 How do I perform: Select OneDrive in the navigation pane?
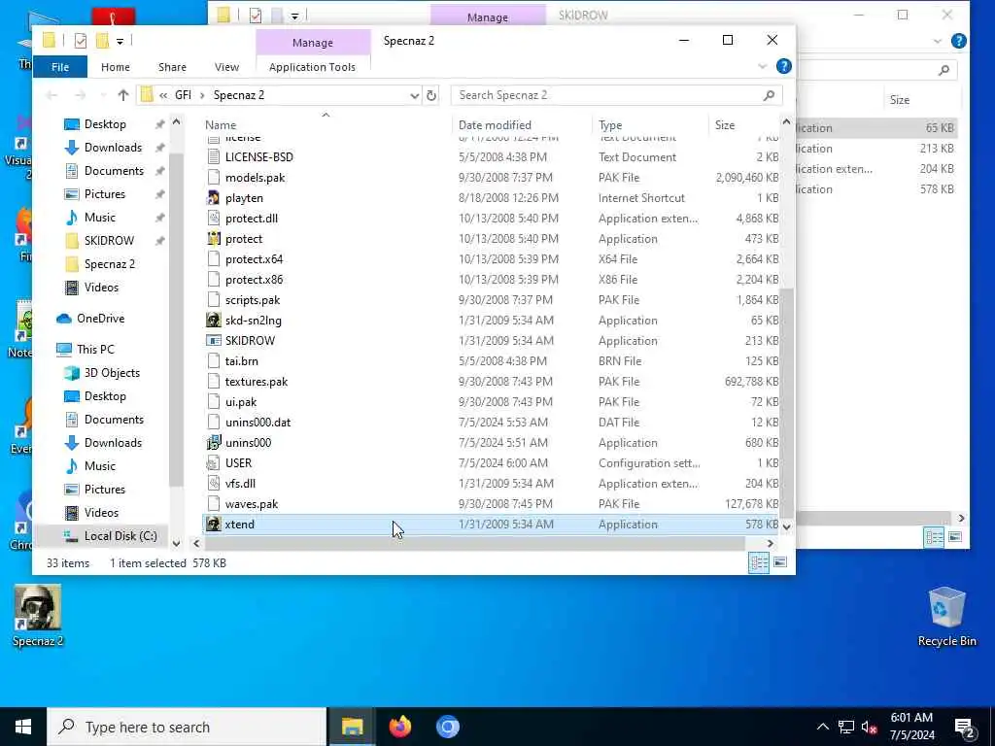(x=100, y=319)
